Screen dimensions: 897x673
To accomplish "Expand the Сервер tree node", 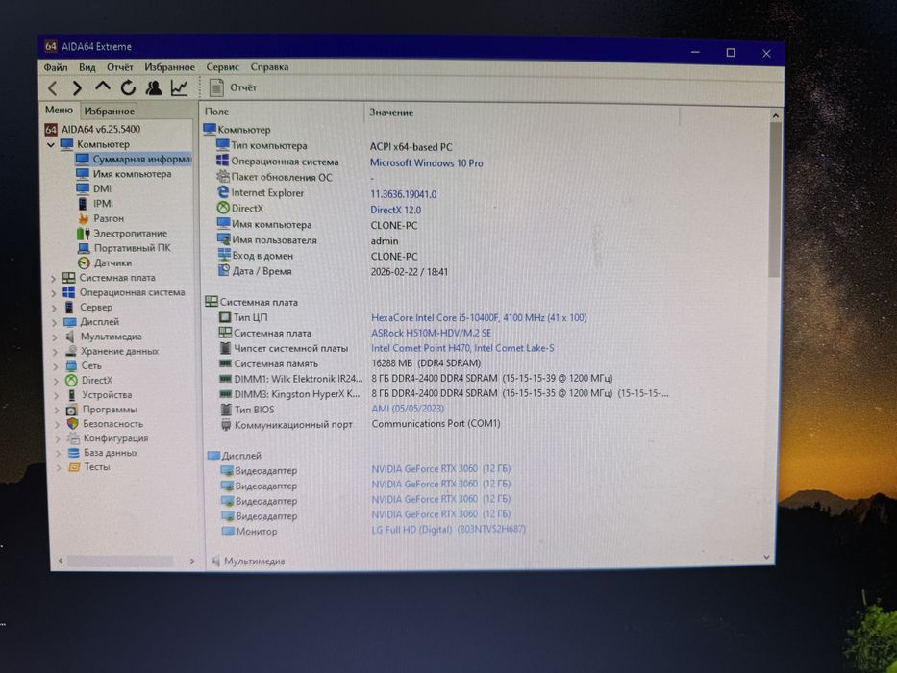I will pos(55,308).
